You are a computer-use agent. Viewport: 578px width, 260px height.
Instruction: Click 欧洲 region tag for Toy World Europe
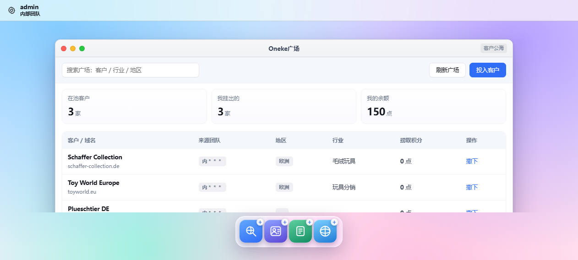(x=284, y=187)
